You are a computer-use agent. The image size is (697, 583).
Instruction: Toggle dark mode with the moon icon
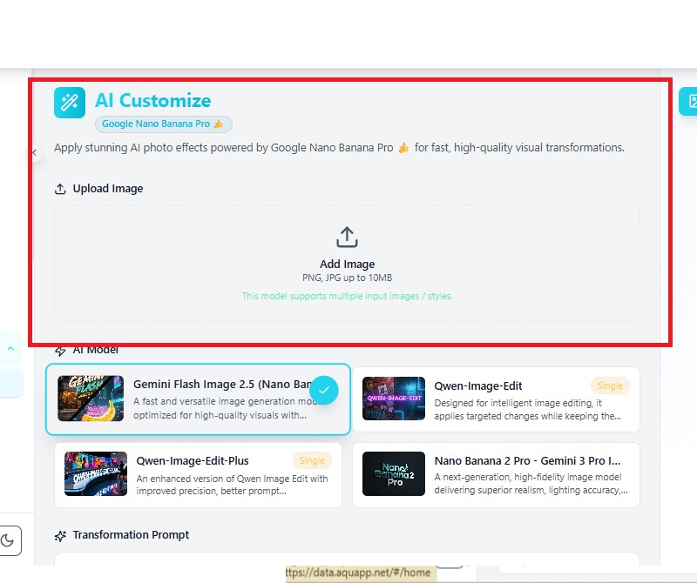click(x=8, y=541)
